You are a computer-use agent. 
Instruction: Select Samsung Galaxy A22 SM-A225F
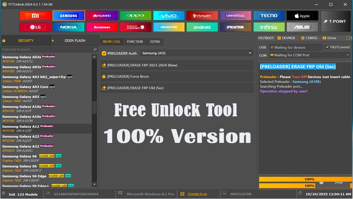point(46,138)
